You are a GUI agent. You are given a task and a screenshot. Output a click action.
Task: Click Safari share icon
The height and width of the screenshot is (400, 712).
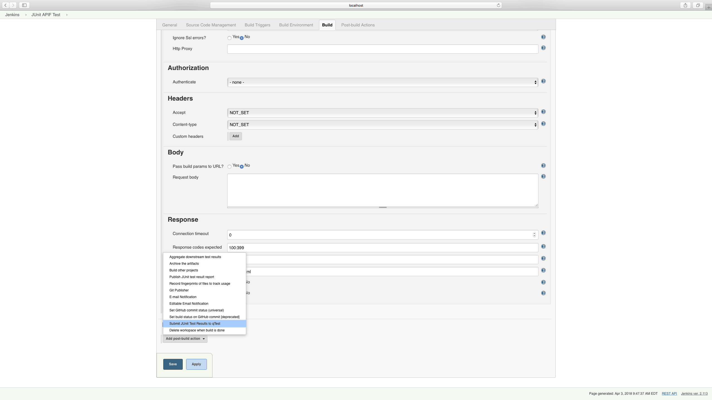685,5
